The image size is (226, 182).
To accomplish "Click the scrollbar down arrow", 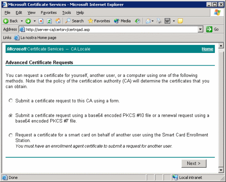I will coord(221,170).
